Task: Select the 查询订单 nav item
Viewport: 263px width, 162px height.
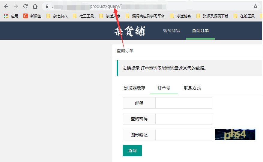Action: (x=200, y=31)
